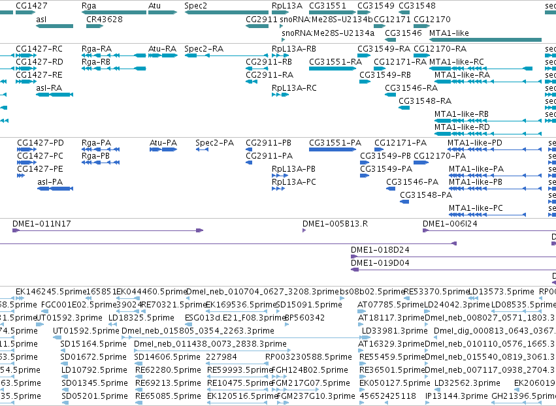Viewport: 556px width, 406px height.
Task: Open EST LD32562.3prime label
Action: click(467, 383)
